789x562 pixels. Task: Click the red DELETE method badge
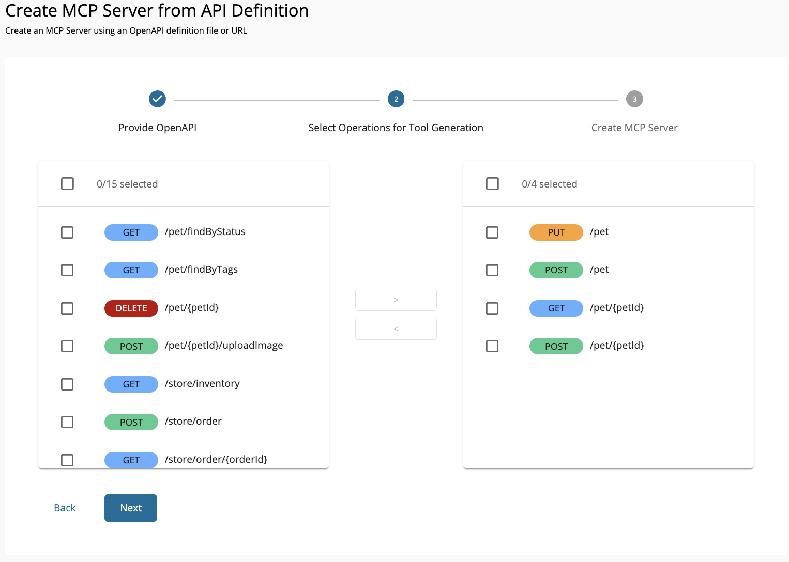pos(131,308)
